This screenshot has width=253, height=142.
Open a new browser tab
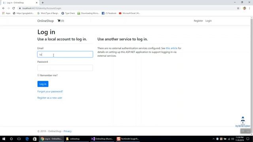point(43,3)
